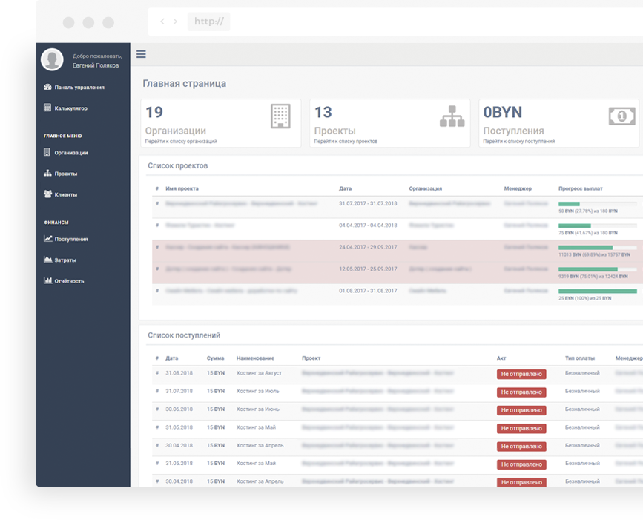
Task: Click user name Евгений Поляков
Action: [x=96, y=65]
